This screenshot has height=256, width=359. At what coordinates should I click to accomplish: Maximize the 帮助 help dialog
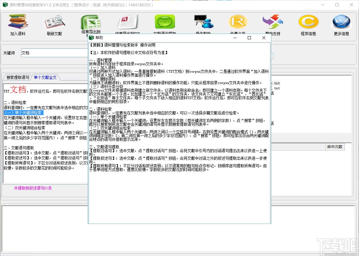coord(249,38)
